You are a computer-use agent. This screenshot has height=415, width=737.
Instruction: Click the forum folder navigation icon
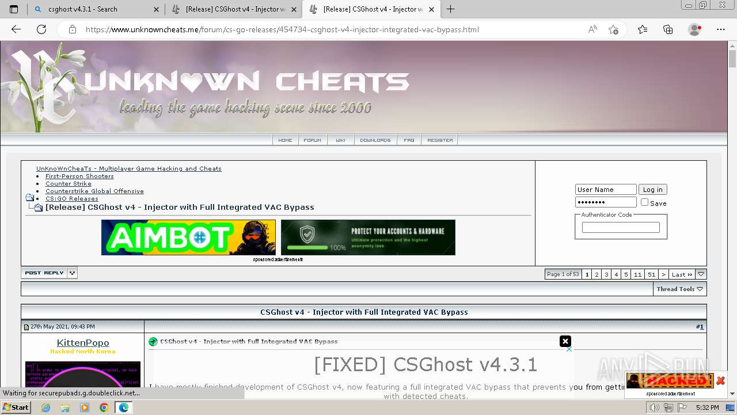pos(30,198)
